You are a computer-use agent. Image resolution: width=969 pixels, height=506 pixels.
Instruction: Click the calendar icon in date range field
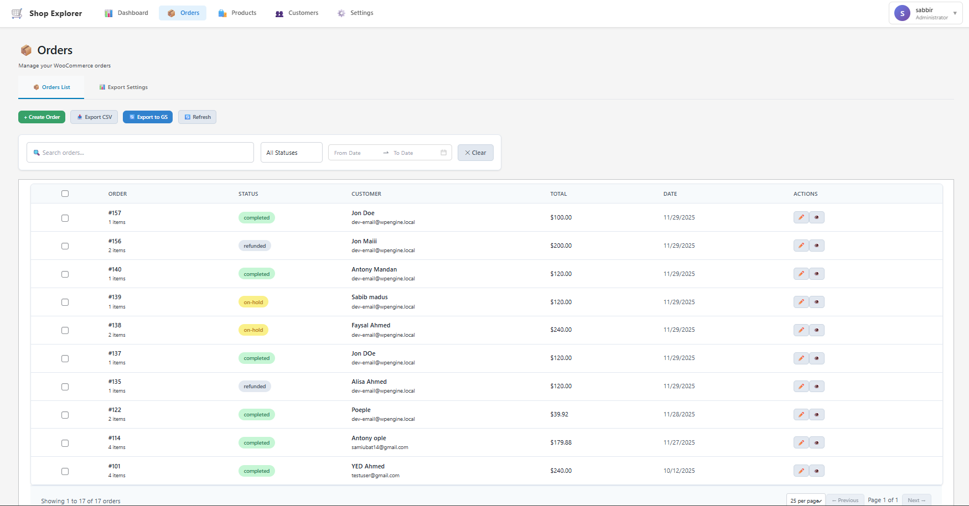443,153
